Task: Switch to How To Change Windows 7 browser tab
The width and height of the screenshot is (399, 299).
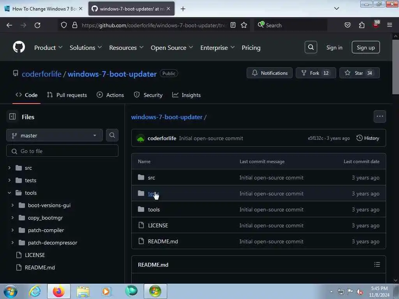Action: pos(43,9)
